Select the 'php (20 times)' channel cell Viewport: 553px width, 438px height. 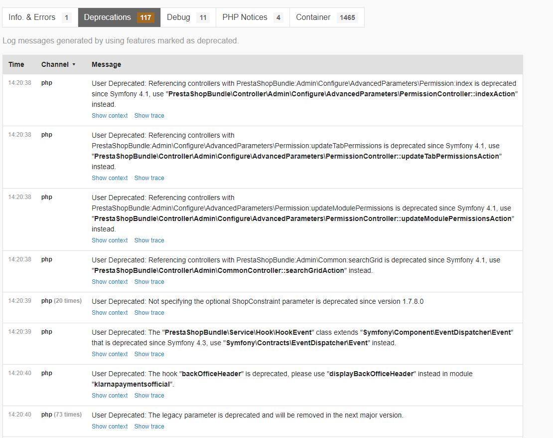(x=61, y=301)
